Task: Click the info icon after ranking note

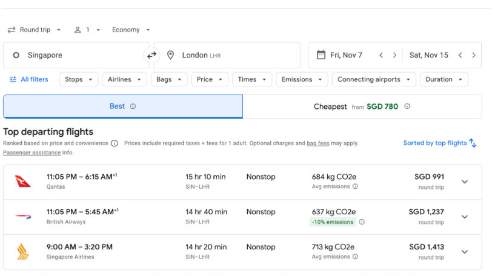Action: pyautogui.click(x=114, y=143)
